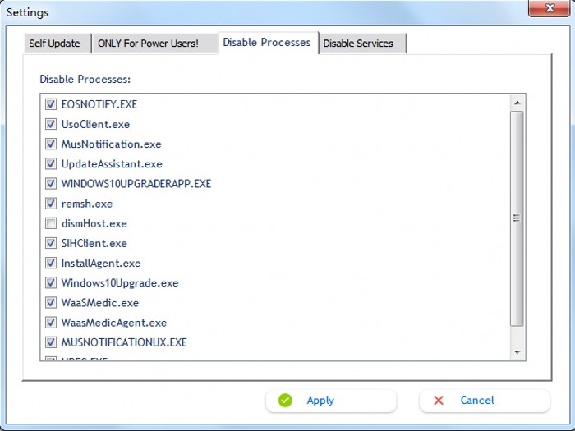Uncheck the WaasMedicAgent.exe checkbox
This screenshot has width=575, height=431.
click(x=51, y=322)
